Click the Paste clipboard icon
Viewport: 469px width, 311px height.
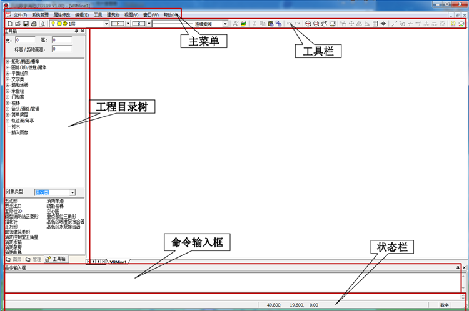click(x=270, y=24)
